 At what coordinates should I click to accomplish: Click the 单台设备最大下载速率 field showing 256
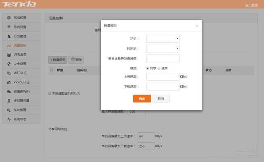point(146,146)
